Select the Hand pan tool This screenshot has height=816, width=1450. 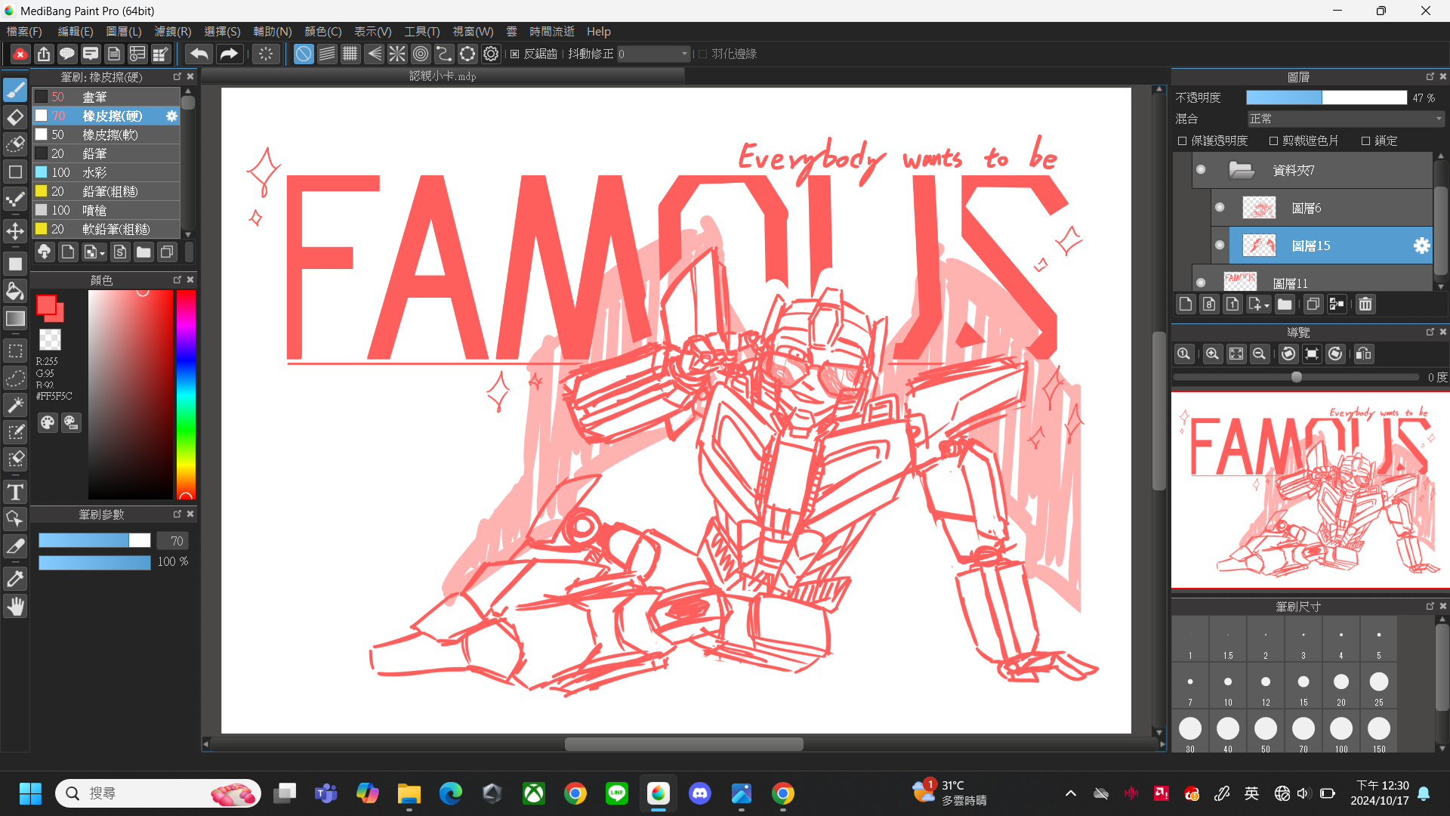[x=15, y=607]
